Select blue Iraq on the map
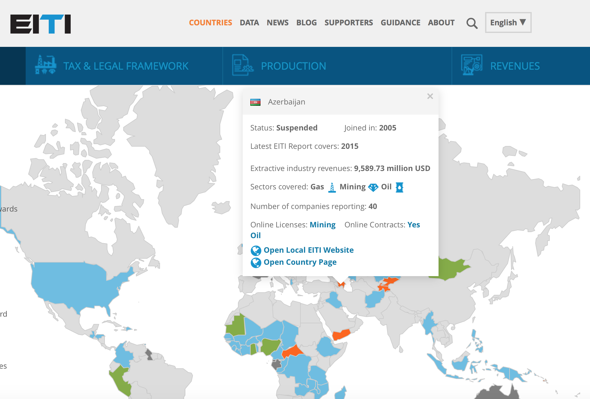This screenshot has width=590, height=399. [x=334, y=300]
